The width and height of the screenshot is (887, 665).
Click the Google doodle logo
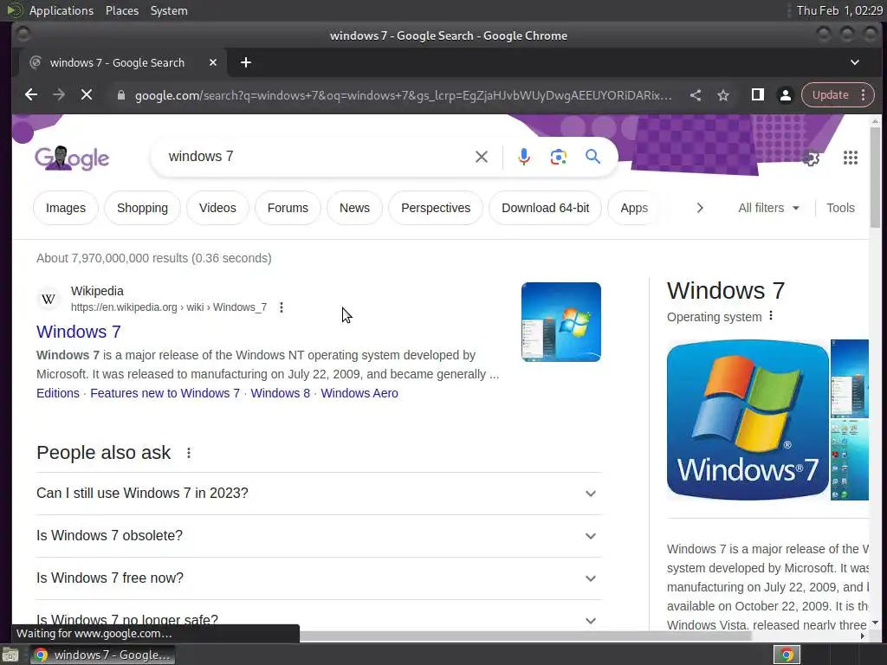[72, 158]
